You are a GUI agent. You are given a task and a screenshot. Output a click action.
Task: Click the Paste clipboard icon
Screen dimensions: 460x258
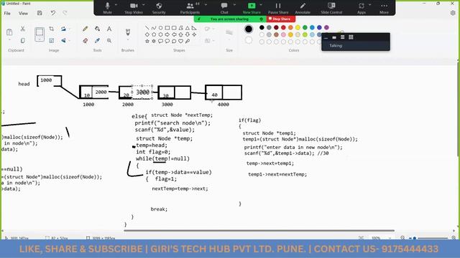(x=9, y=32)
